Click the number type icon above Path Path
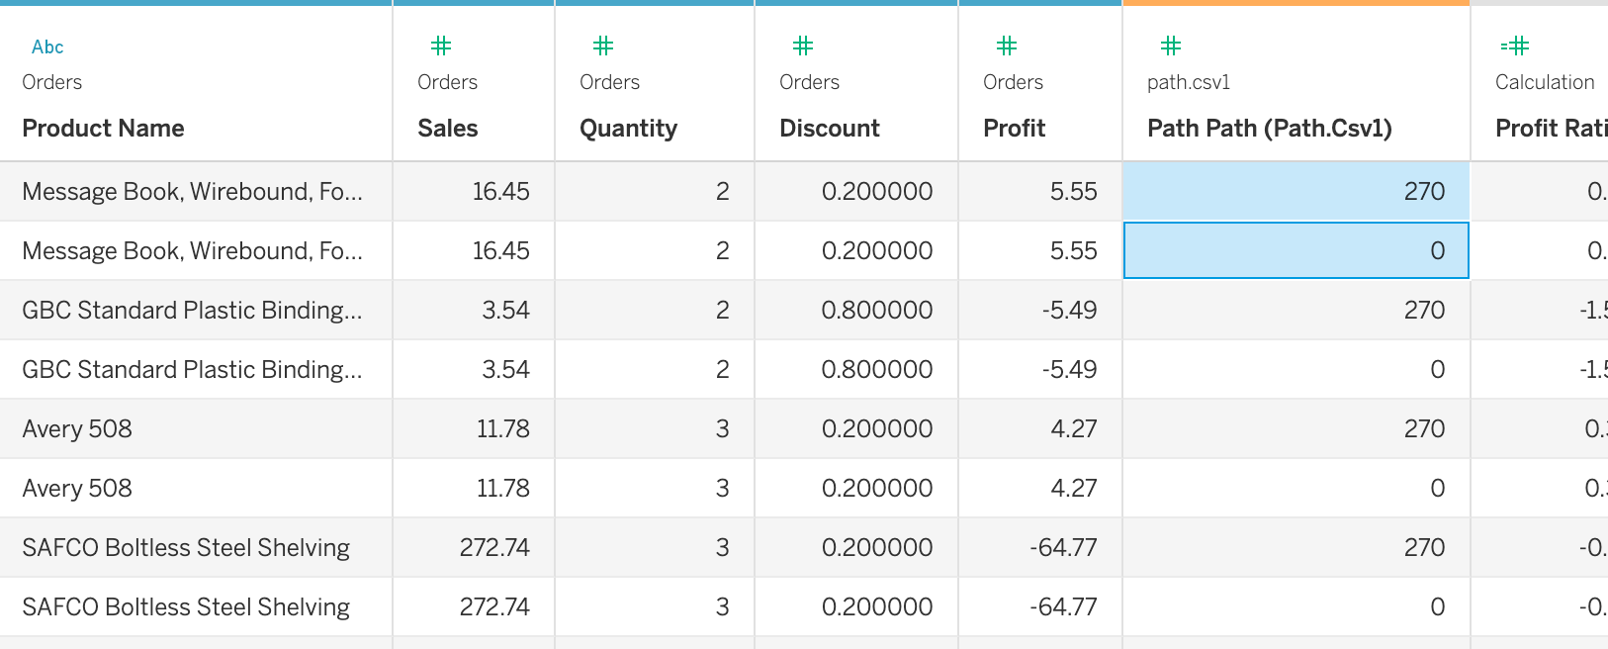 pos(1171,46)
